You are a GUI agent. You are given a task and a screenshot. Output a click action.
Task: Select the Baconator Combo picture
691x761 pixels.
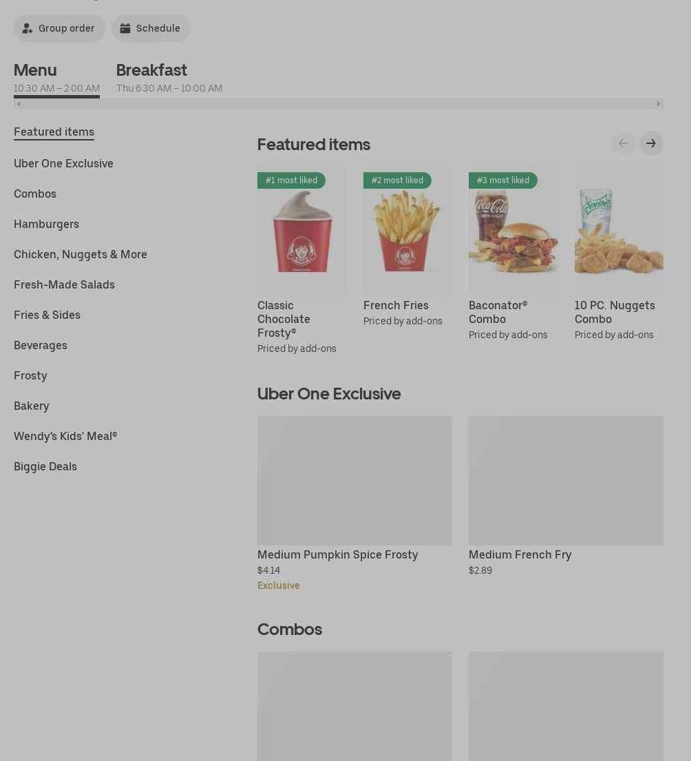point(513,230)
